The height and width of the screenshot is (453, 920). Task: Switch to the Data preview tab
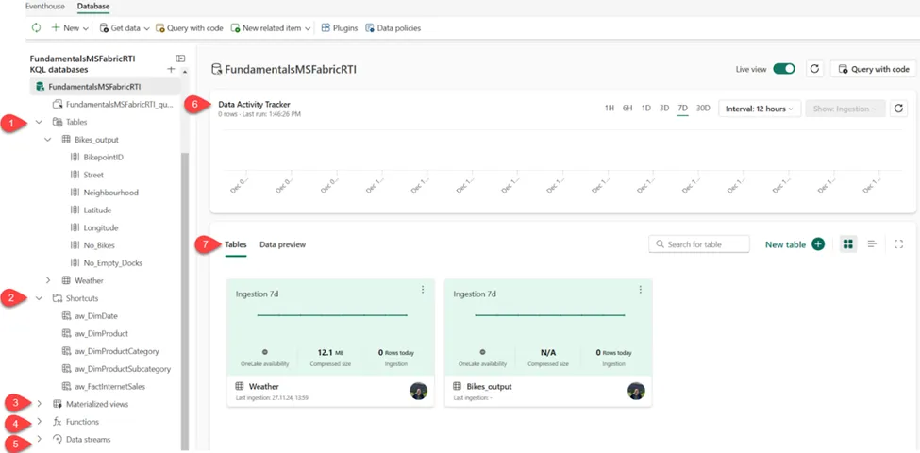[x=282, y=244]
